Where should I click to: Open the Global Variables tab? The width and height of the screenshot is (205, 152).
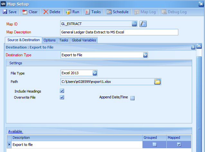83,40
